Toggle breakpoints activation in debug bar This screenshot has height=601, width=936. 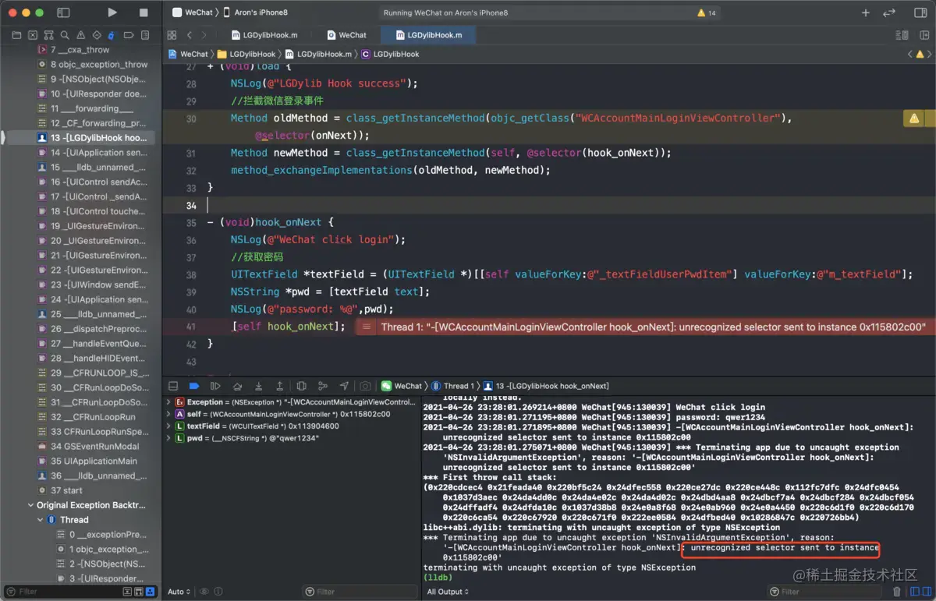tap(194, 386)
